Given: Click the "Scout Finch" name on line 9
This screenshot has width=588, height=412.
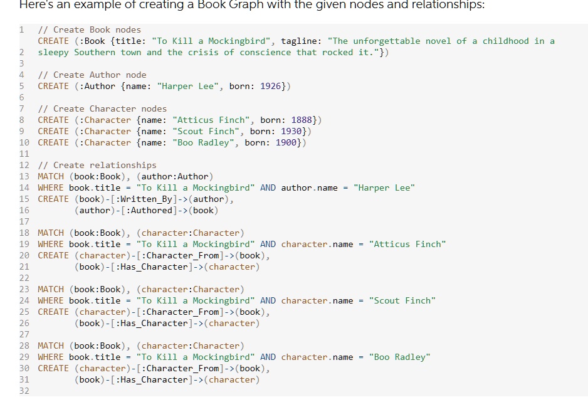Looking at the screenshot, I should (206, 131).
